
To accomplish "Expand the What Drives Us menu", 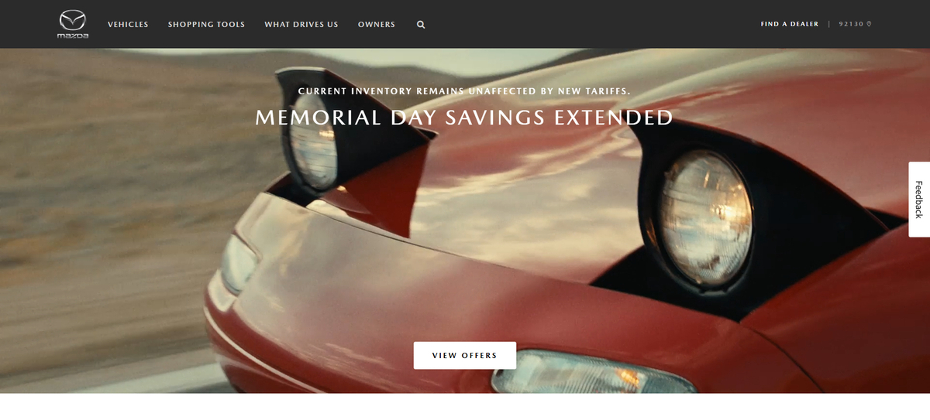I will coord(301,25).
